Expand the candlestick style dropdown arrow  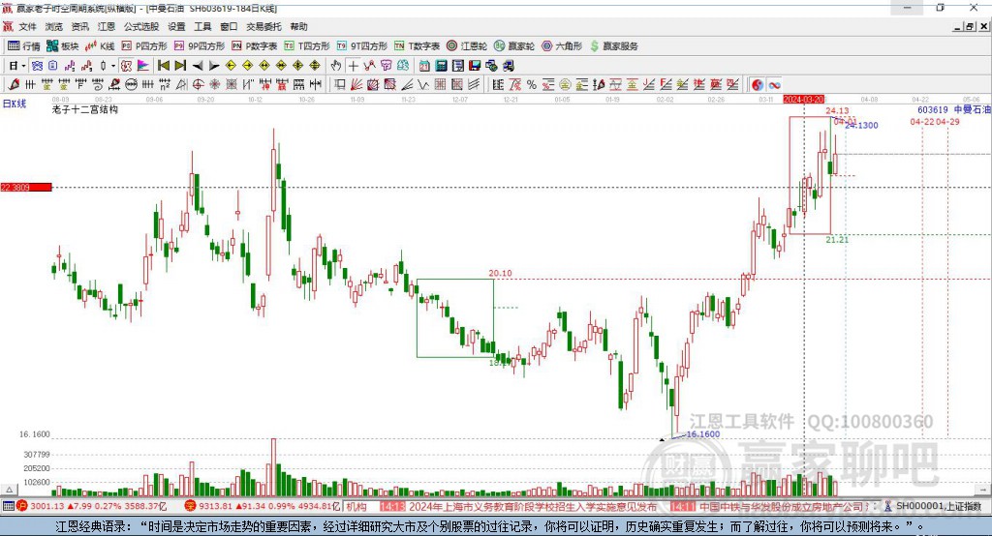pos(113,66)
